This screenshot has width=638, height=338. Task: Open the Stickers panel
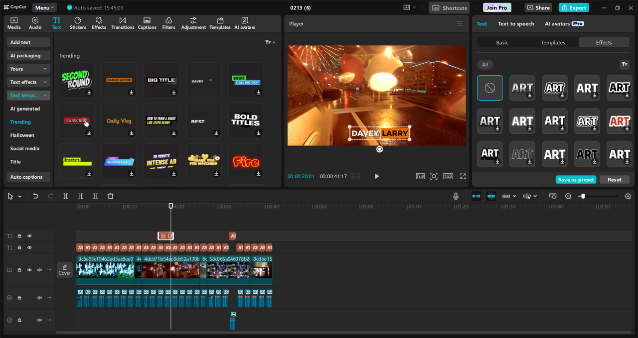pyautogui.click(x=78, y=23)
